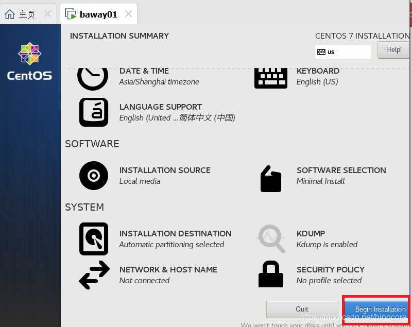The width and height of the screenshot is (412, 327).
Task: Close the 主页 tab
Action: (47, 14)
